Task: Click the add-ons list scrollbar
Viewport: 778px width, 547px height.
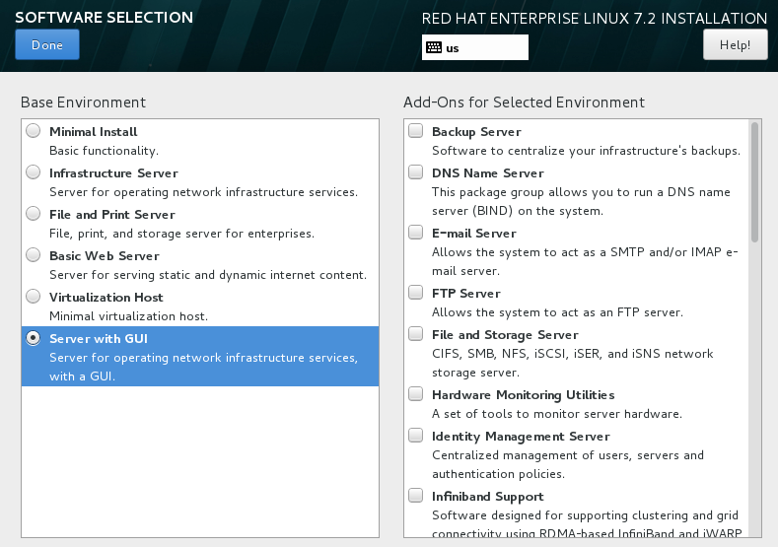Action: point(754,182)
